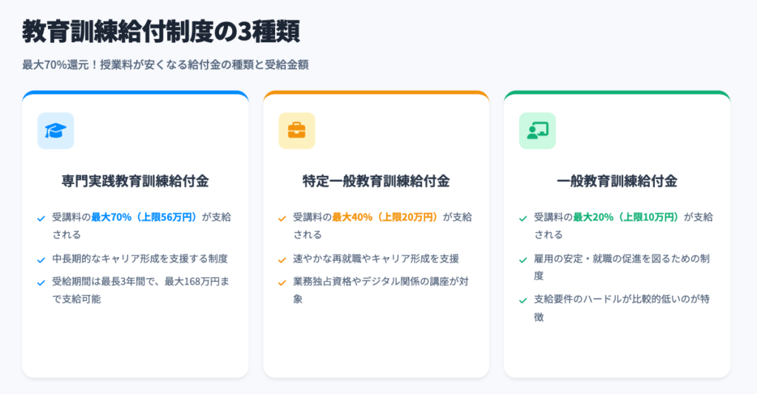Select the 特定一般教育訓練給付金 card title

click(376, 181)
